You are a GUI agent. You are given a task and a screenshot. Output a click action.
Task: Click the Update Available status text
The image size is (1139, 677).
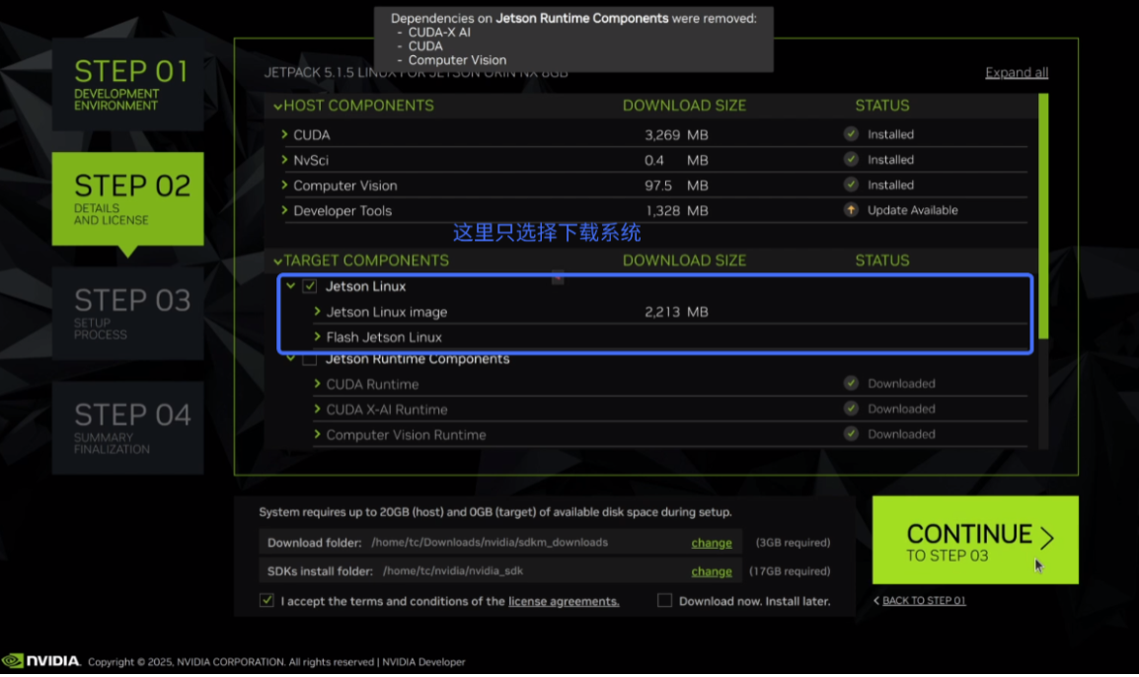(912, 210)
